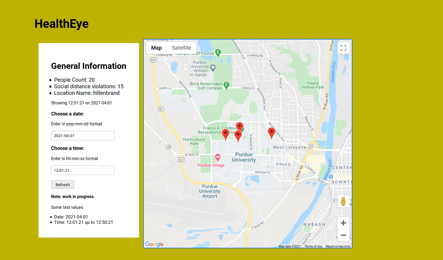Click the General Information heading
The width and height of the screenshot is (443, 260).
coord(89,66)
